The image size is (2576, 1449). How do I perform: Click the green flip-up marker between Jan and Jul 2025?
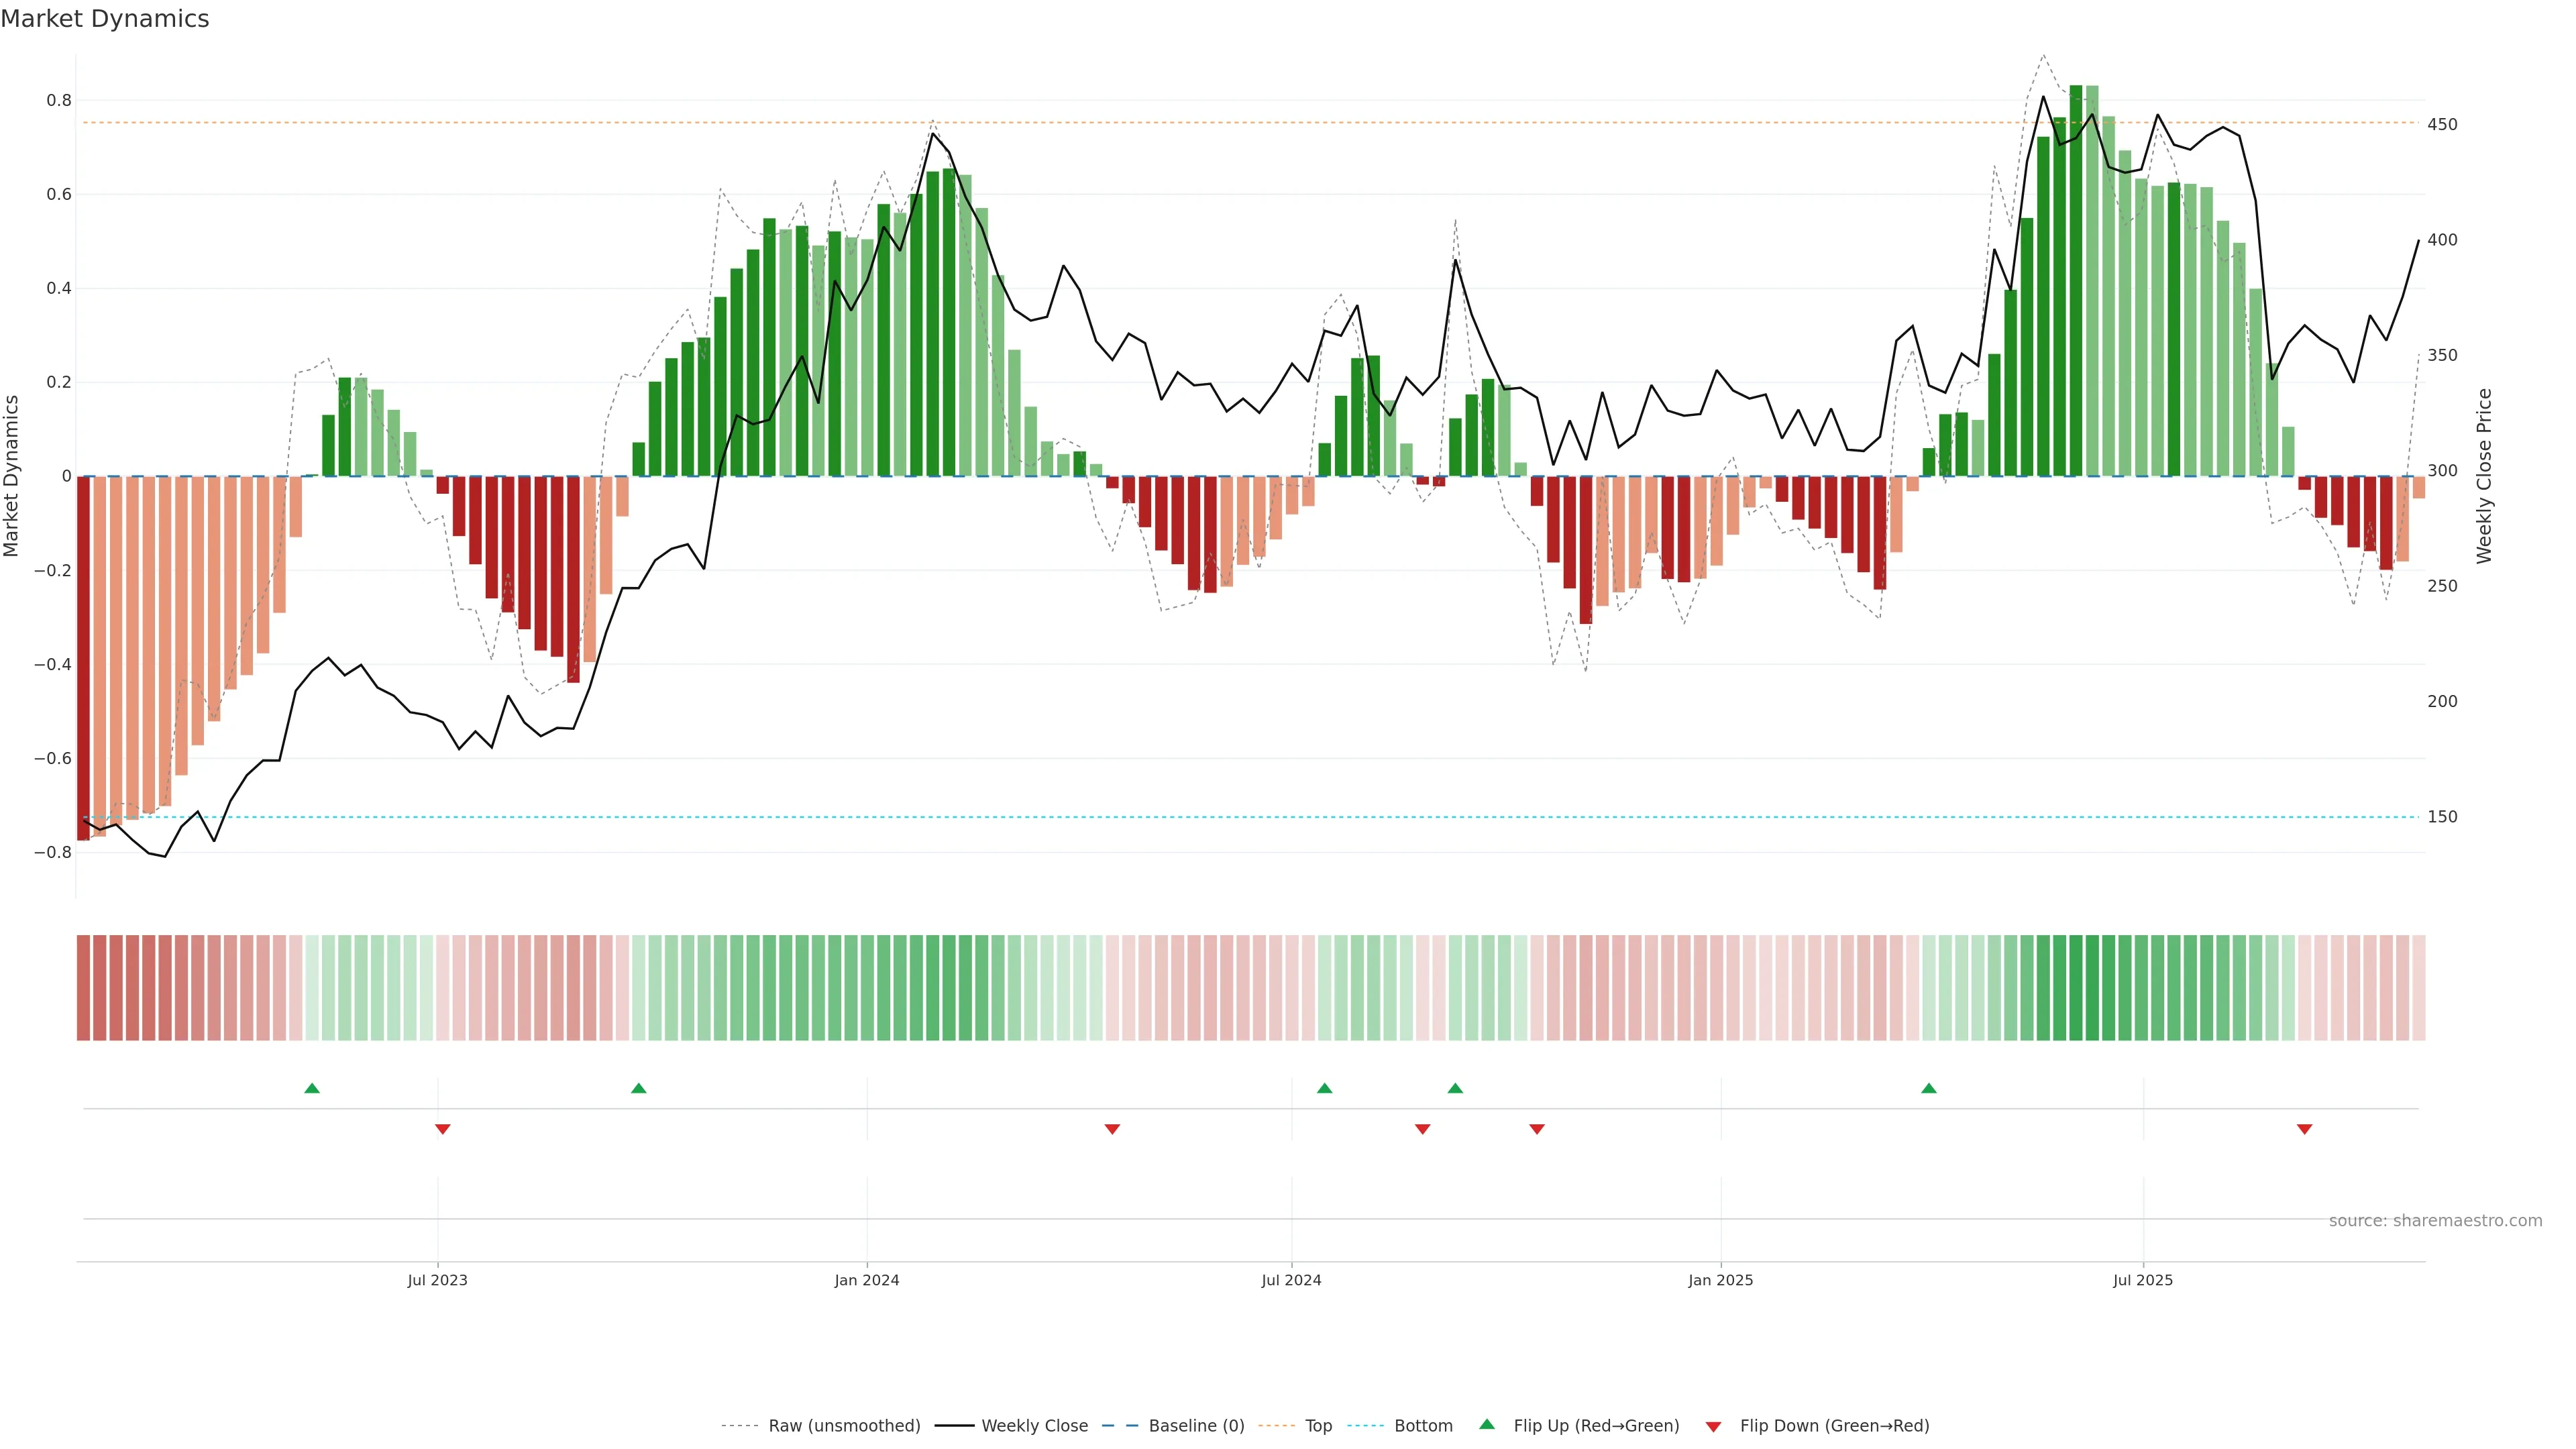[1929, 1088]
